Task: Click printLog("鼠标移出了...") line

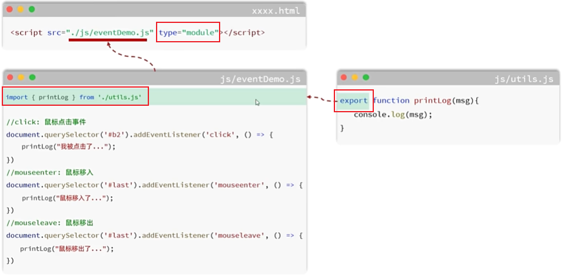Action: (67, 249)
